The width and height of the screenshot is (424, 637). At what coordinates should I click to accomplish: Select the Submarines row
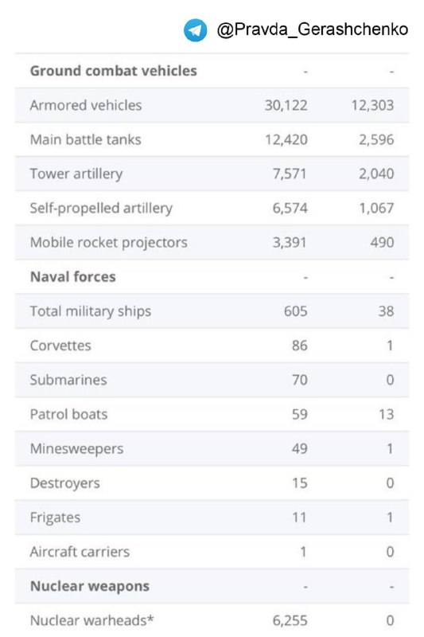[212, 380]
